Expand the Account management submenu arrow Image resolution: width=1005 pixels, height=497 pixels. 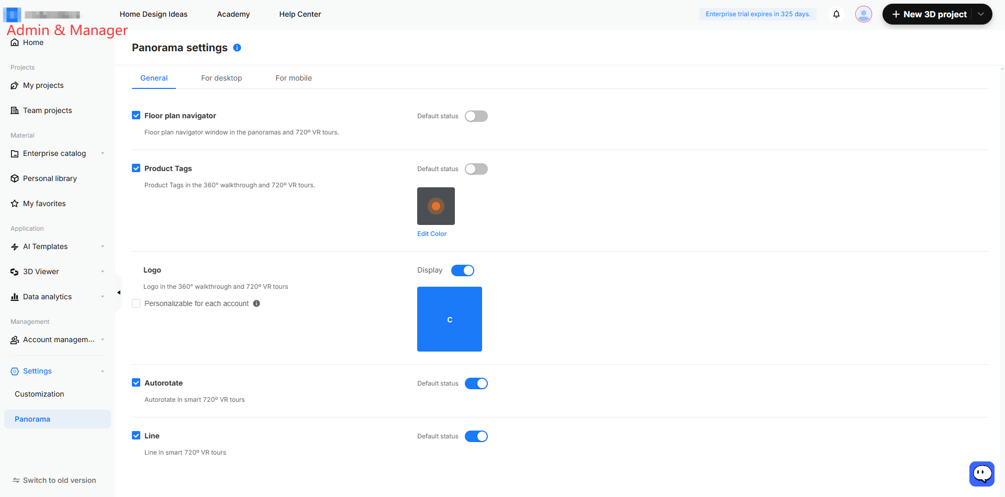[x=103, y=340]
